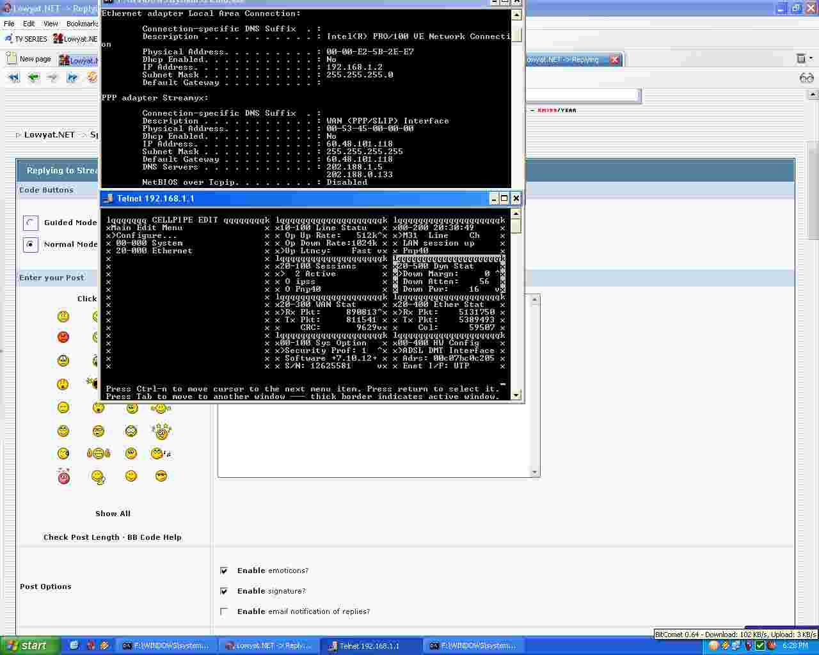The height and width of the screenshot is (655, 819).
Task: Insert the sunglasses smiley emoticon
Action: pos(161,476)
